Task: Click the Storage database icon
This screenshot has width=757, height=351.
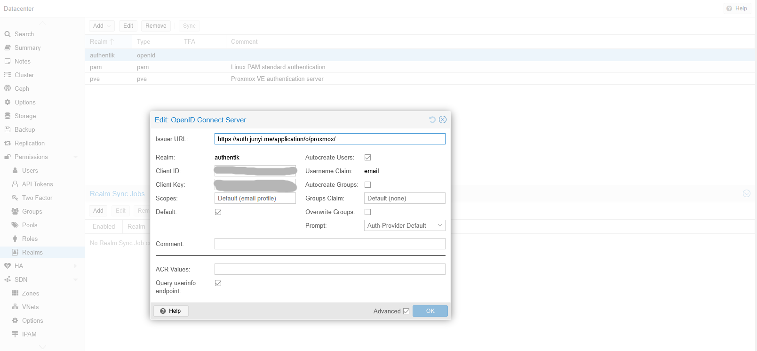Action: [x=8, y=116]
